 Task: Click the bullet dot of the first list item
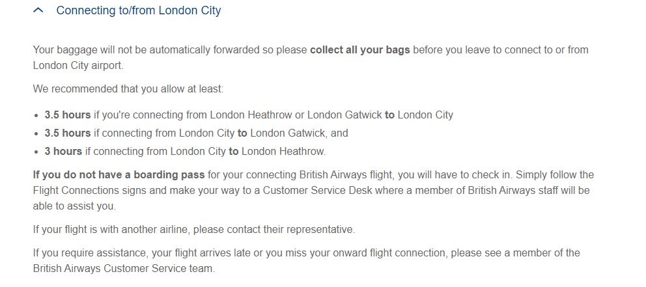tap(37, 115)
